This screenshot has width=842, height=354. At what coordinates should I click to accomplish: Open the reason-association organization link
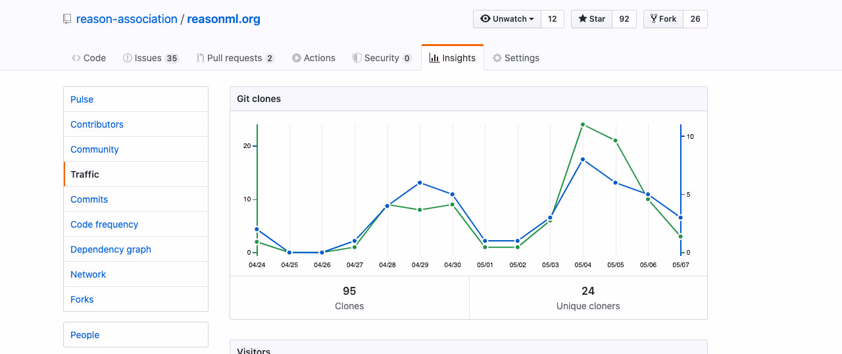coord(126,19)
